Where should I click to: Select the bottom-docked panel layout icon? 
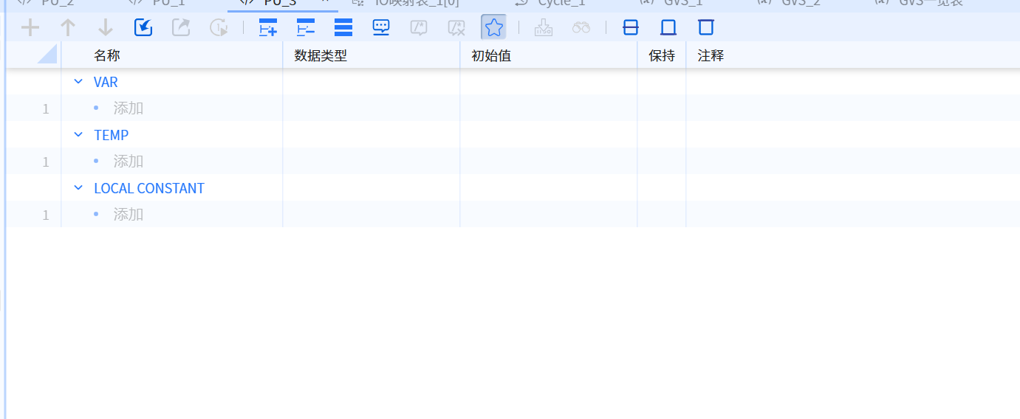point(668,28)
